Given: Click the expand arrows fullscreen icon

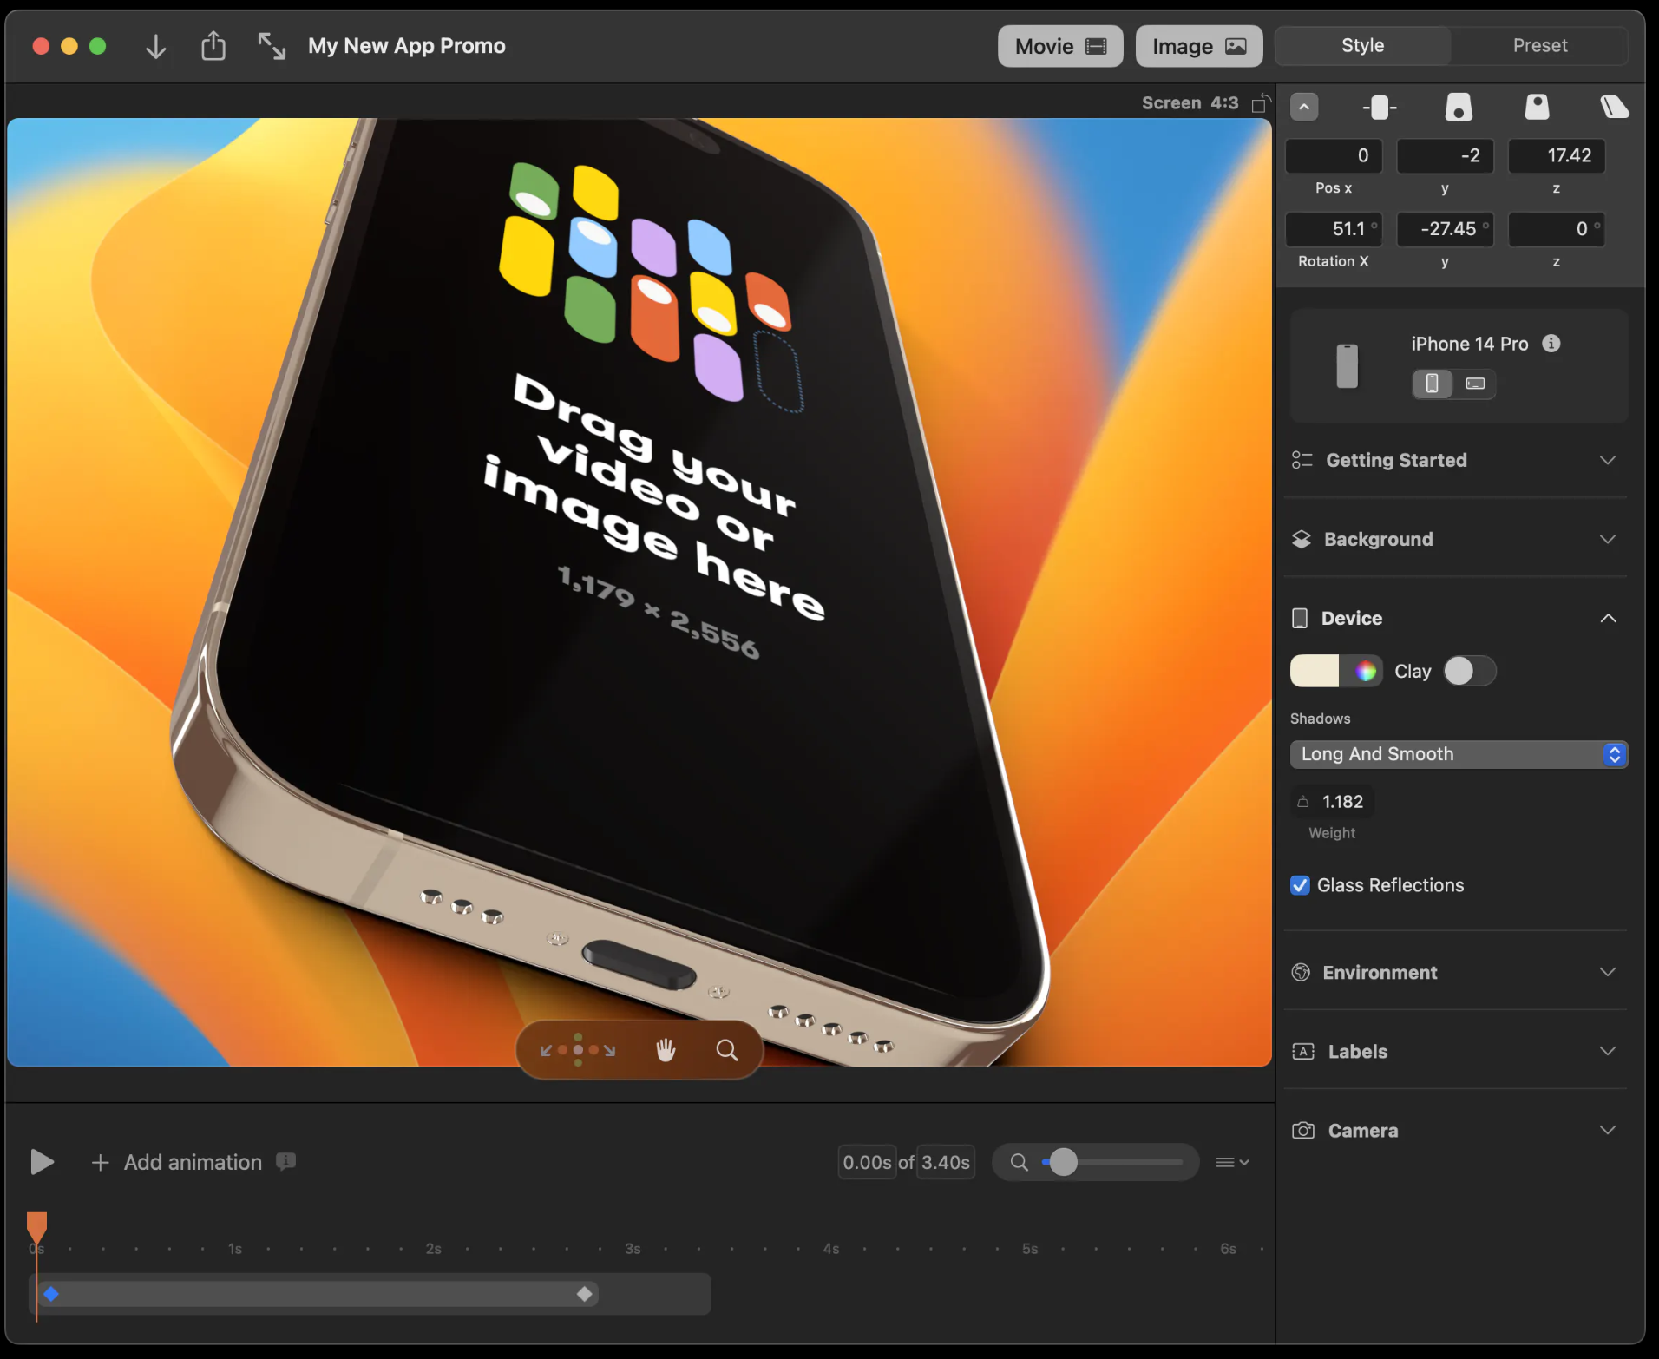Looking at the screenshot, I should click(272, 46).
